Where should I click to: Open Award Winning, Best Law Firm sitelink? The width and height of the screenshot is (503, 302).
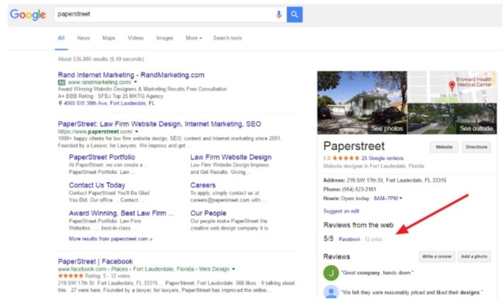(x=121, y=213)
